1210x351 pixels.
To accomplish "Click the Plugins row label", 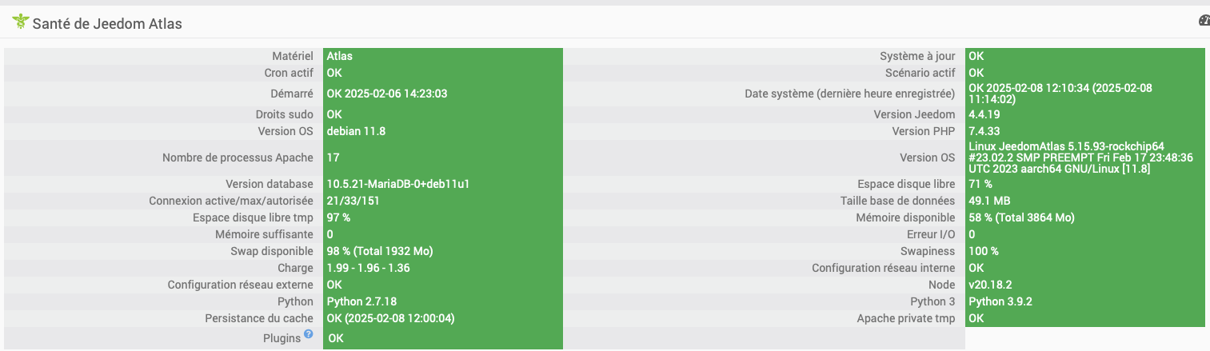I will [282, 338].
